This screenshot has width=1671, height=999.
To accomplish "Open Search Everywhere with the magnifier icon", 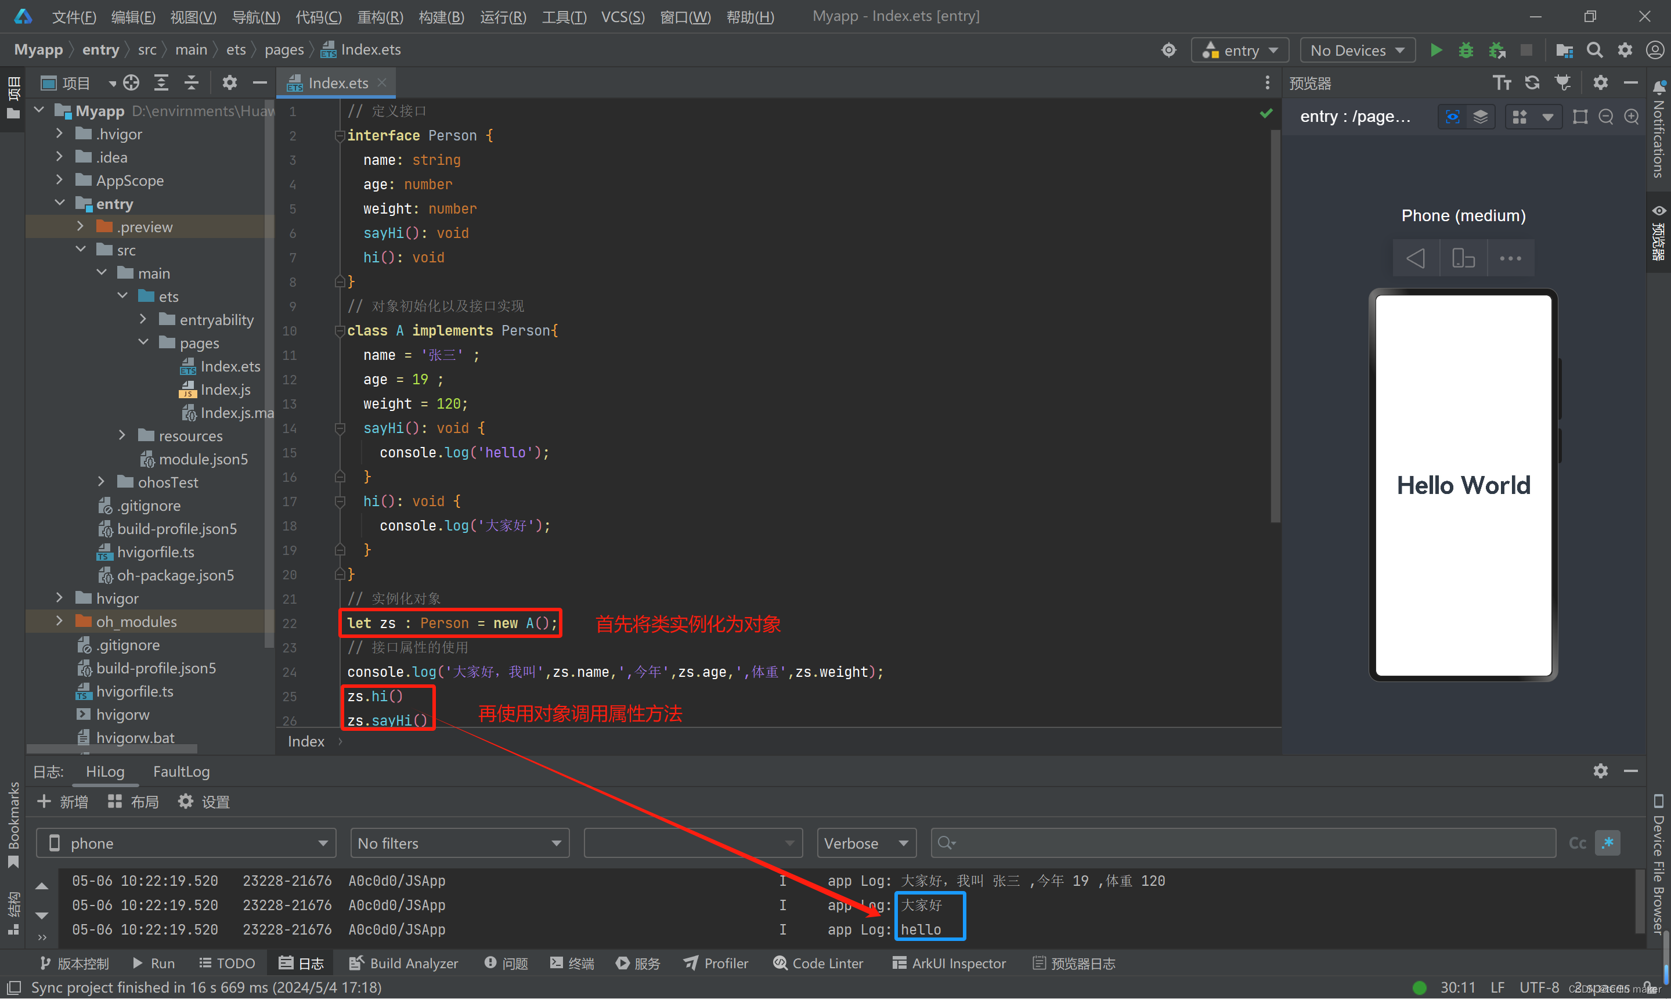I will click(1594, 49).
